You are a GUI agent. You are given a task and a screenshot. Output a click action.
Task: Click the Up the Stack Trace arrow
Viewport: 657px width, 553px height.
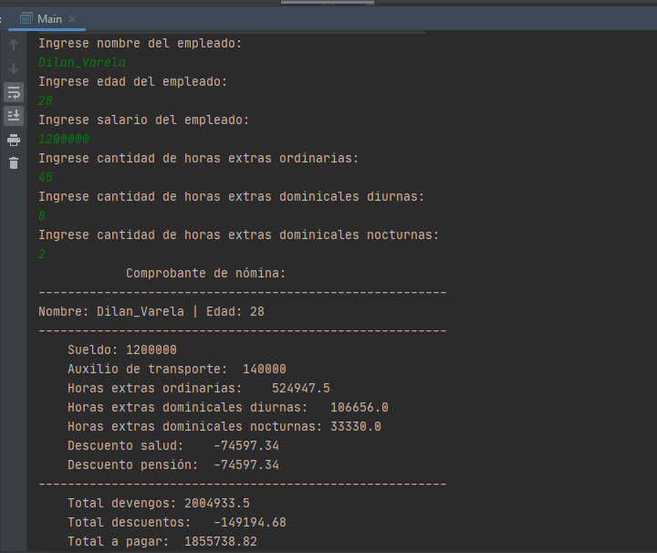(x=14, y=45)
